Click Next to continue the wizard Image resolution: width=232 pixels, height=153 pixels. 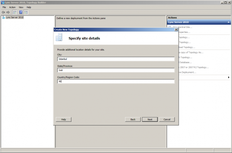point(150,119)
